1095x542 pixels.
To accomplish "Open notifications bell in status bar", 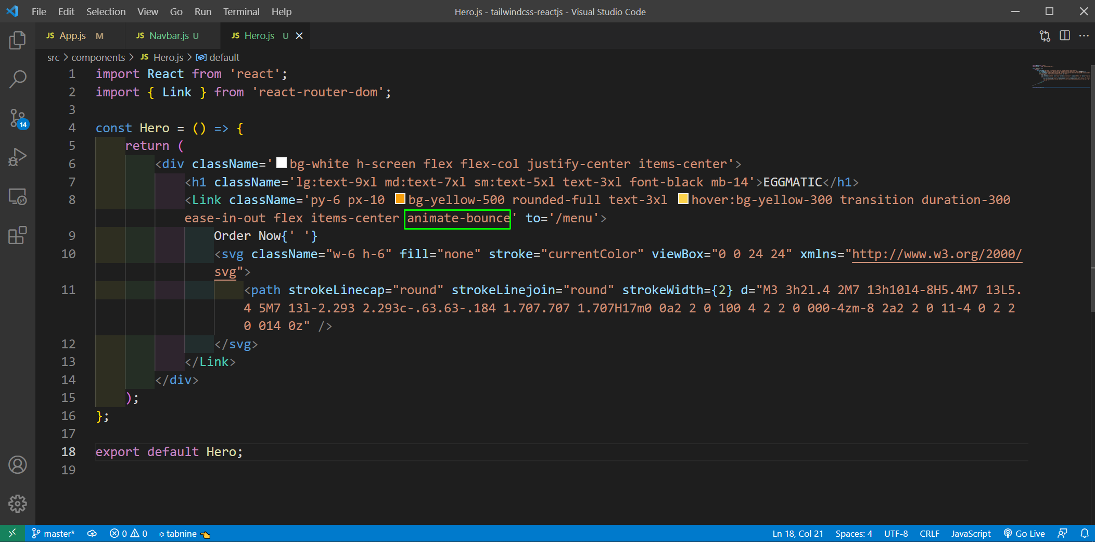I will [1085, 533].
